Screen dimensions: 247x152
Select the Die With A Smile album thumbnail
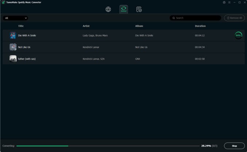point(13,35)
